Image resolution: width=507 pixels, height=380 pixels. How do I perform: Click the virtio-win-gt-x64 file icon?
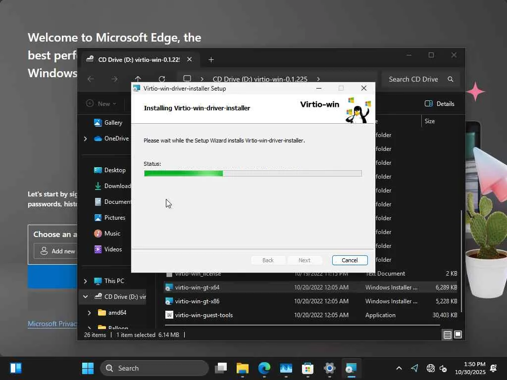pyautogui.click(x=169, y=287)
